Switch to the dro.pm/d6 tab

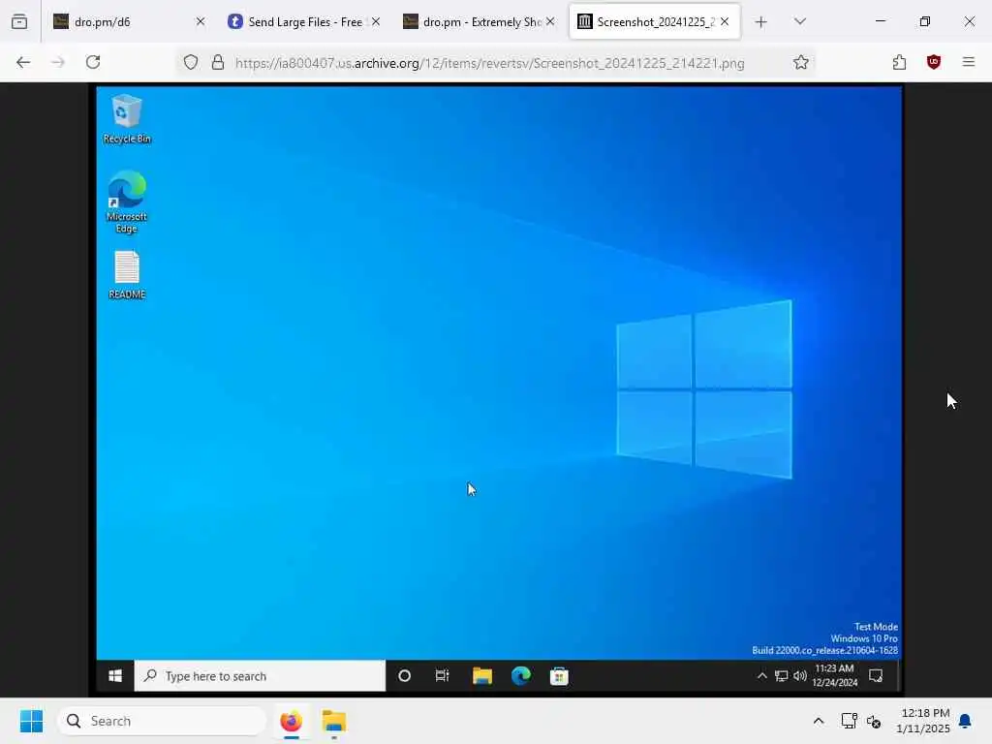[x=129, y=21]
